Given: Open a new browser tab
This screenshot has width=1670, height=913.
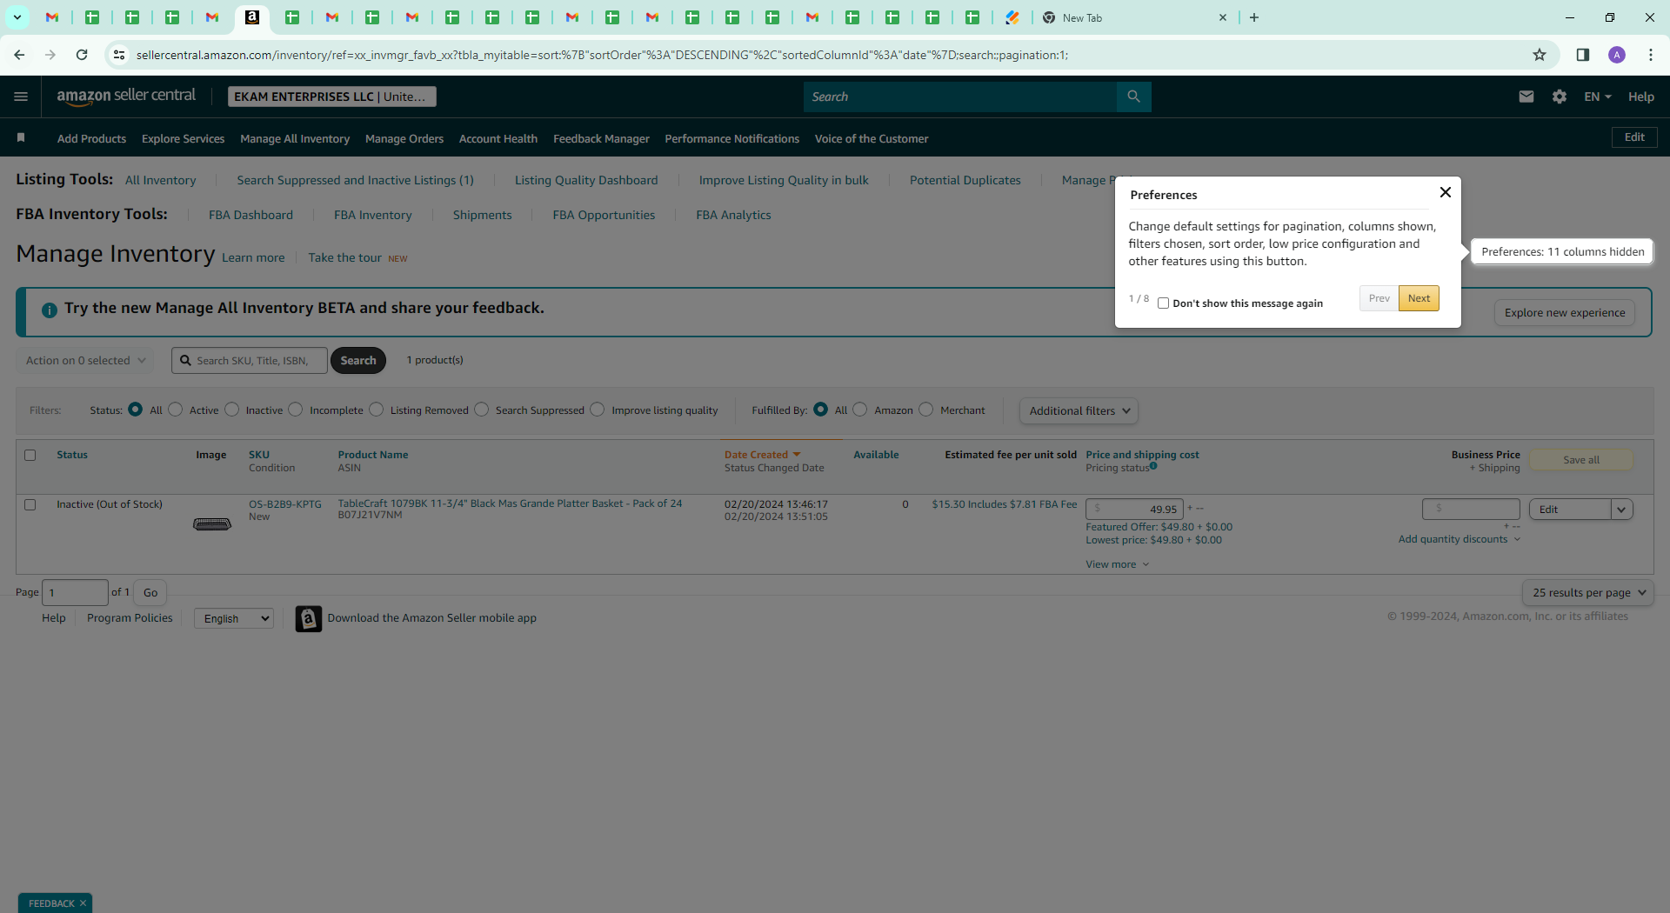Looking at the screenshot, I should (1254, 17).
